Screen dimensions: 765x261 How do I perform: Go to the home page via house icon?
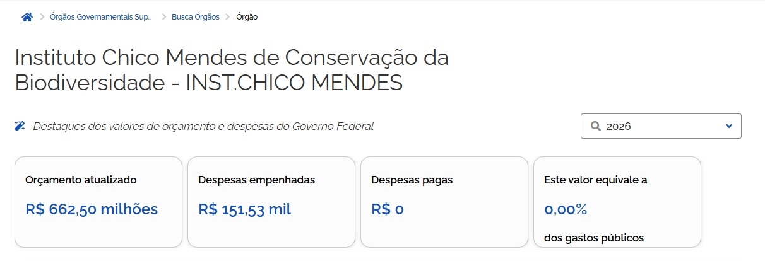click(27, 17)
